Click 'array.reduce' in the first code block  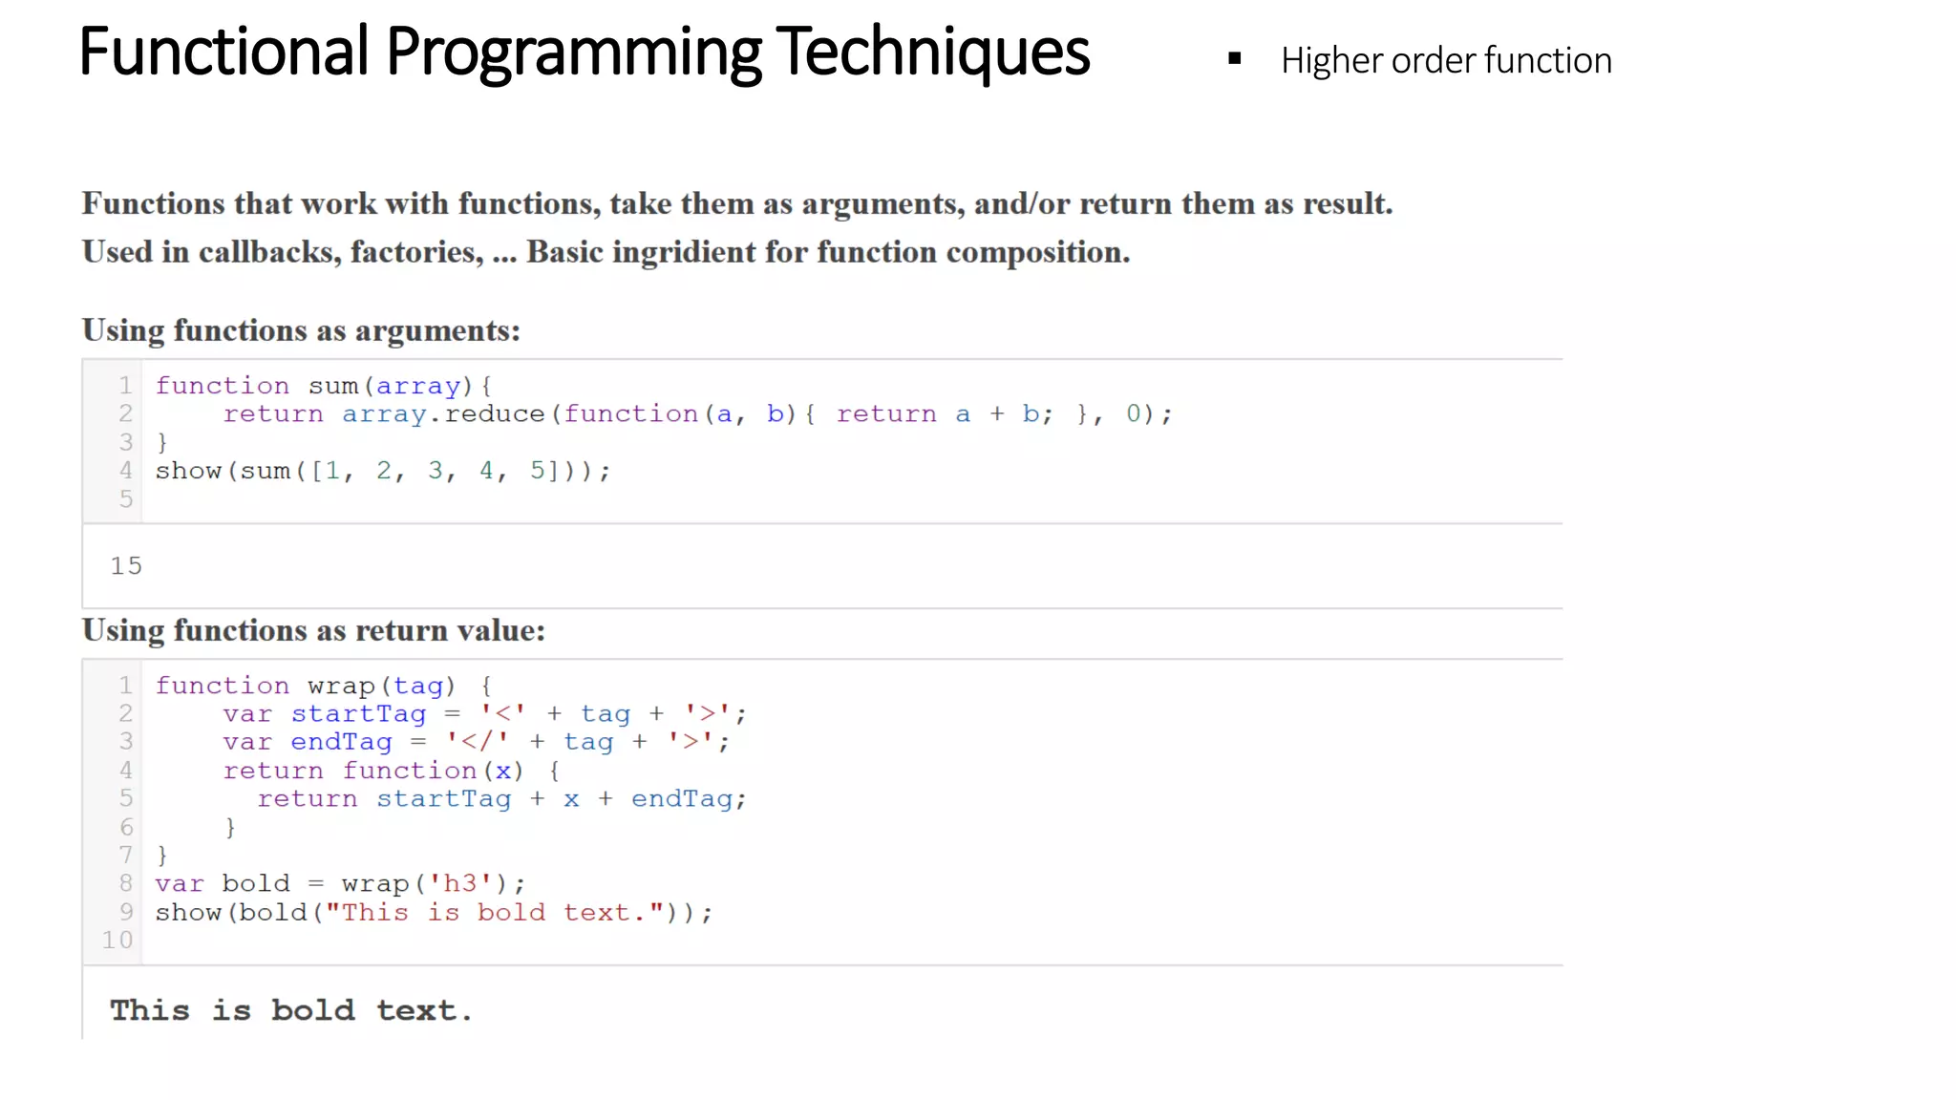(442, 414)
